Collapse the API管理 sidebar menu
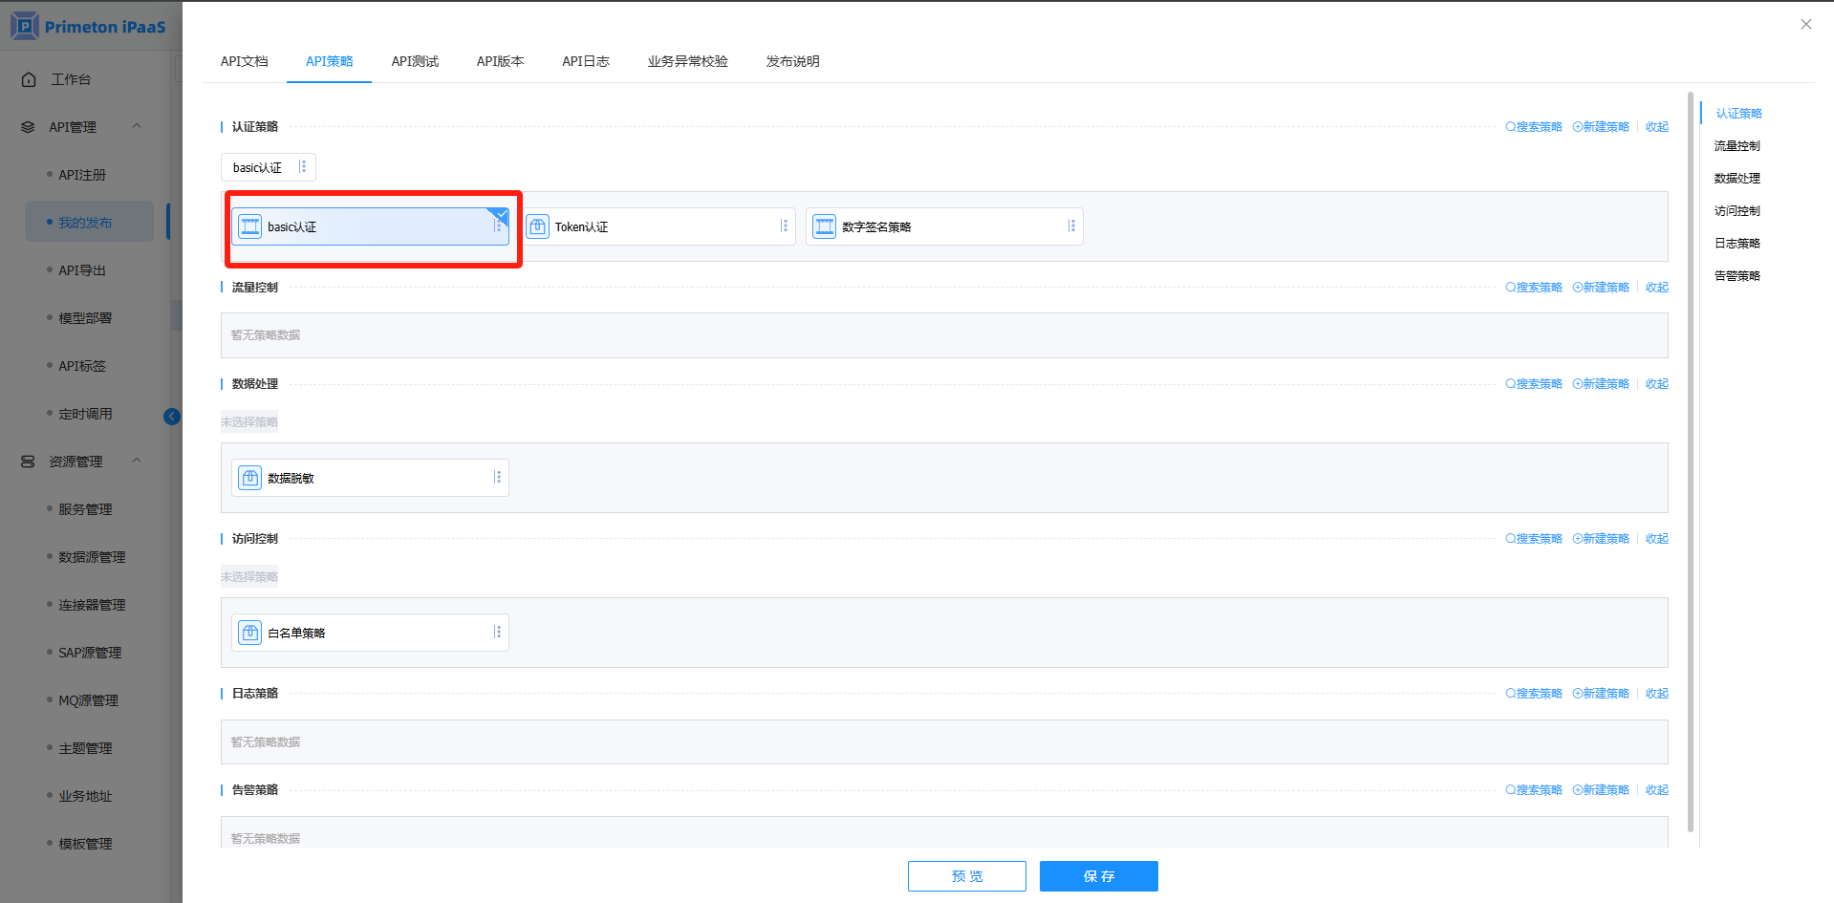This screenshot has height=903, width=1834. click(x=137, y=126)
